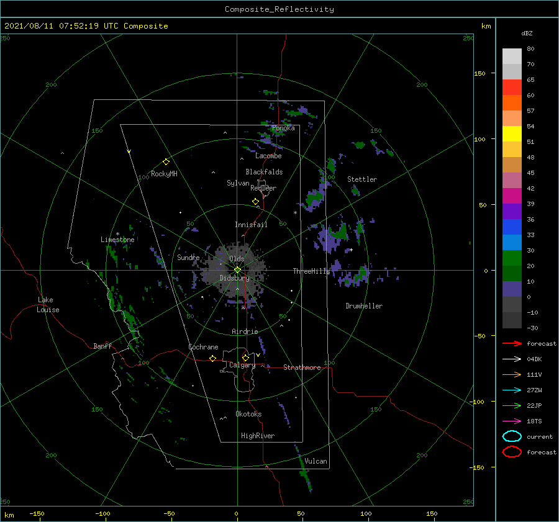
Task: Select the purple swatch near 39 dBZ
Action: click(512, 211)
